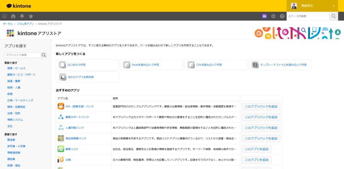This screenshot has width=344, height=169.
Task: Select 建設業 industry category
Action: click(11, 159)
